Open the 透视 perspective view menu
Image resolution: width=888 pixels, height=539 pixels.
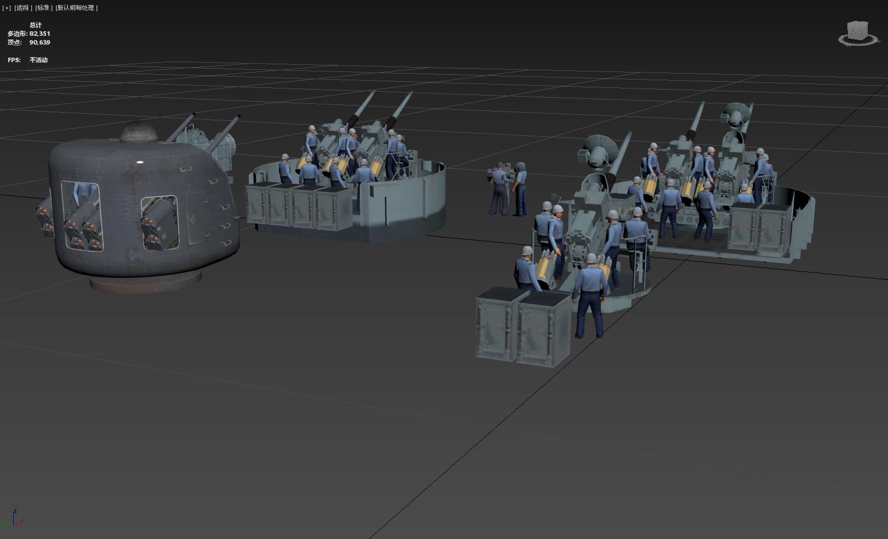point(23,8)
